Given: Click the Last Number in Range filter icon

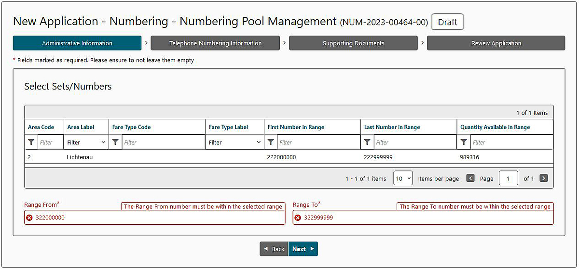Looking at the screenshot, I should point(367,142).
